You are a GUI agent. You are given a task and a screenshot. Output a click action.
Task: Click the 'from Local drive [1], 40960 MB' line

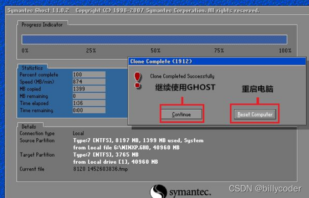pyautogui.click(x=115, y=162)
